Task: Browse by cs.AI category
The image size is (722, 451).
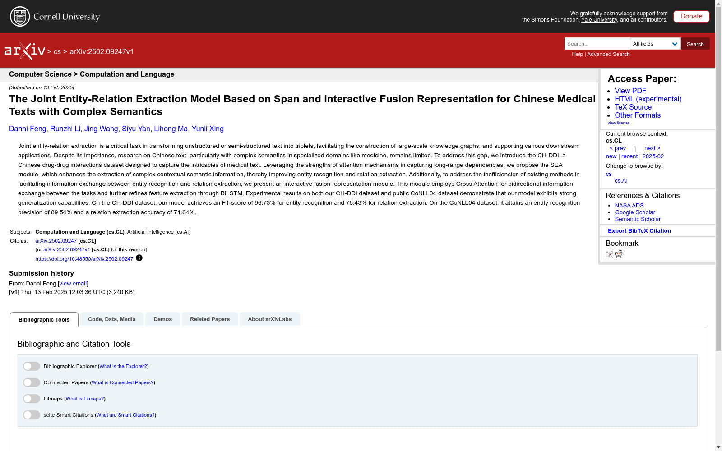Action: click(x=621, y=181)
